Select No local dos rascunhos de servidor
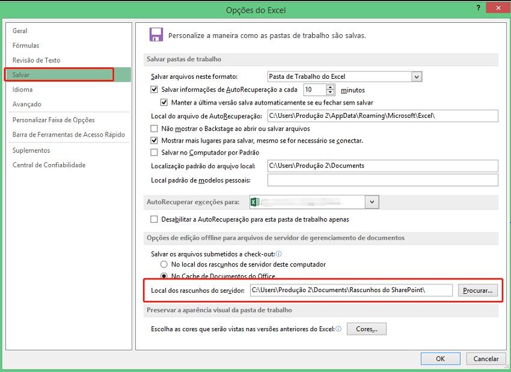This screenshot has height=372, width=511. (164, 264)
